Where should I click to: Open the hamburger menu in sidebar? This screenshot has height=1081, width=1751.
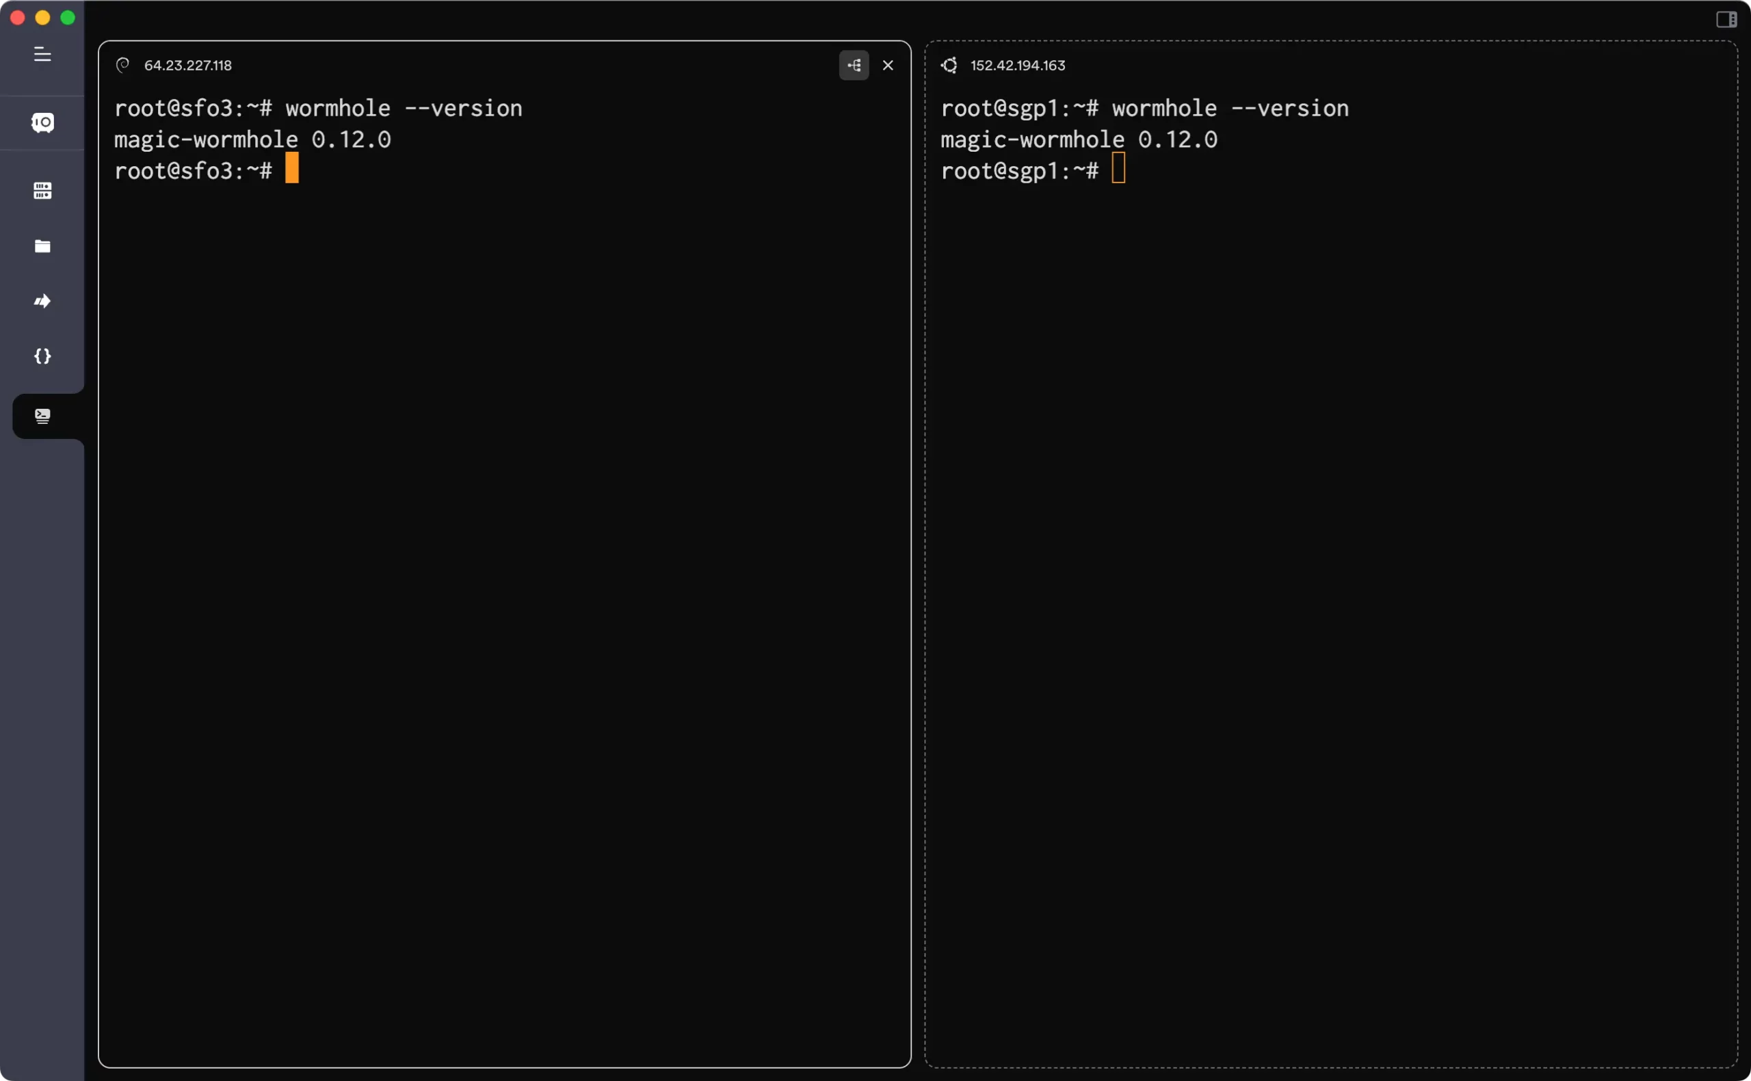click(42, 54)
